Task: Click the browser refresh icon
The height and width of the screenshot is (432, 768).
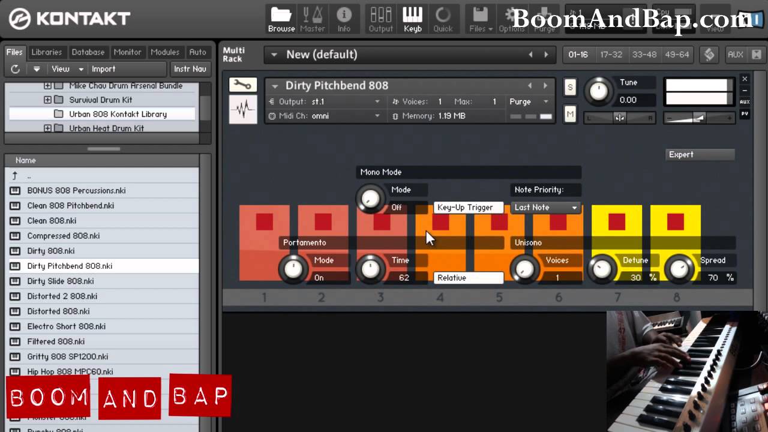Action: coord(15,69)
